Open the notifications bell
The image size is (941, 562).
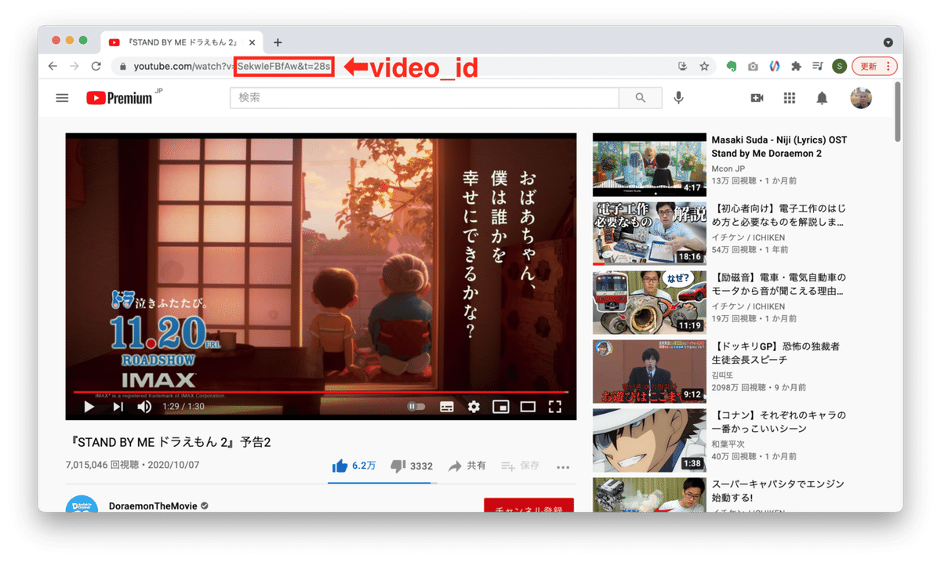point(822,98)
